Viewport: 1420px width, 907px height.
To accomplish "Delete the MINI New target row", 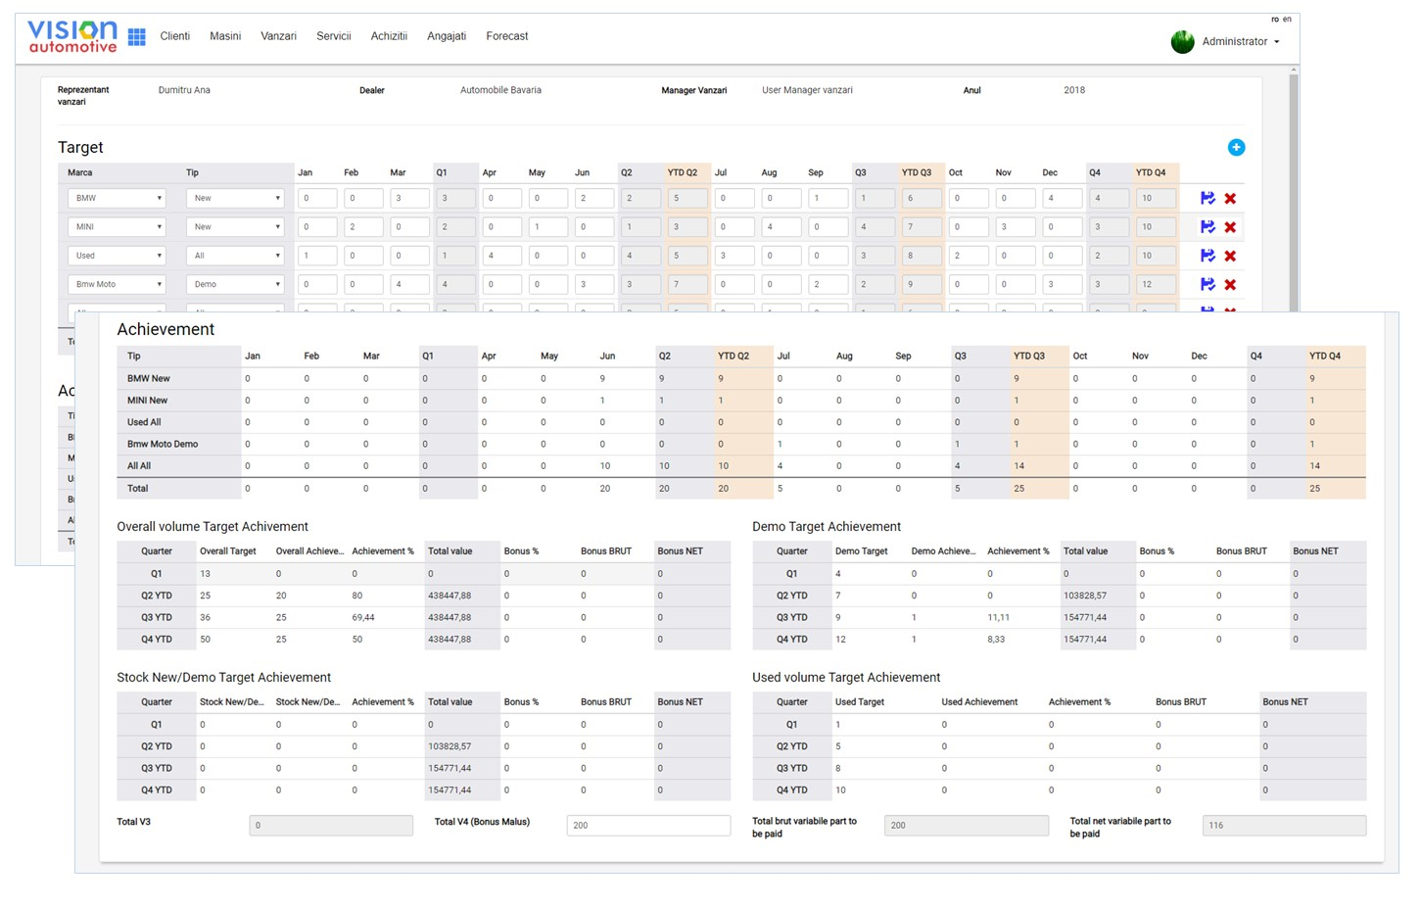I will (x=1230, y=227).
